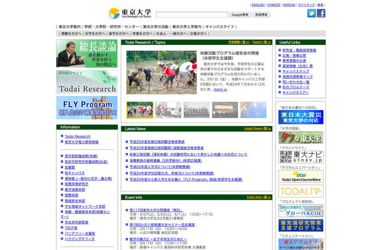This screenshot has height=250, width=381.
Task: Click the large tree-planting topic photo
Action: [x=161, y=72]
